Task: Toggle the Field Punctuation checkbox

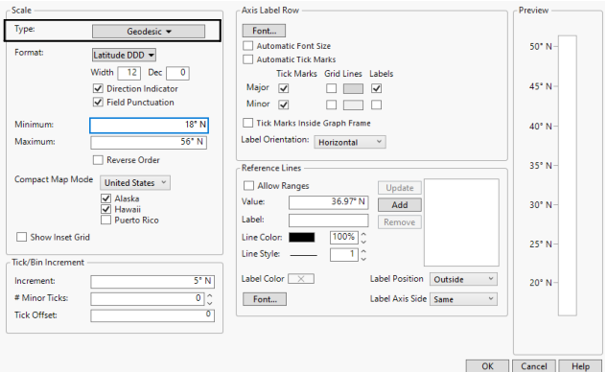Action: (98, 103)
